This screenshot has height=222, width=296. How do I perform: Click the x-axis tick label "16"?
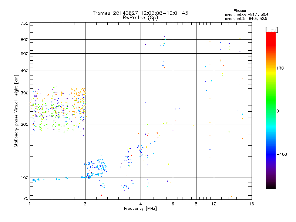click(252, 204)
